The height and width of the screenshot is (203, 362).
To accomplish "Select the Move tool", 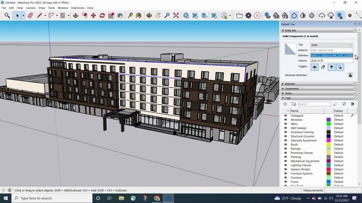I will click(x=93, y=15).
